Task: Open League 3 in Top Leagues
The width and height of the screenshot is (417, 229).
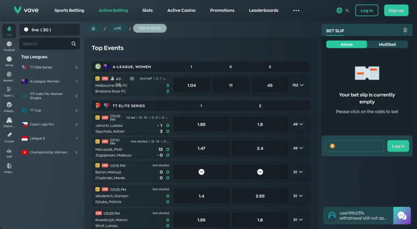Action: [49, 138]
